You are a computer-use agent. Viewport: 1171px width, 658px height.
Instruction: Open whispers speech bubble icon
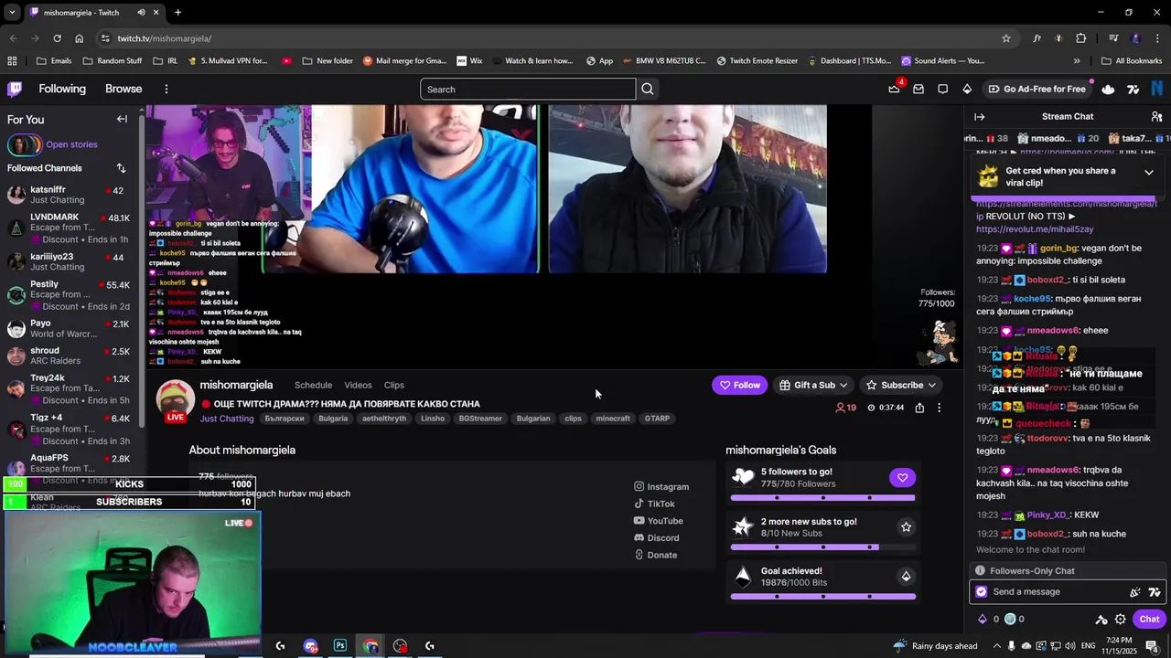coord(942,89)
